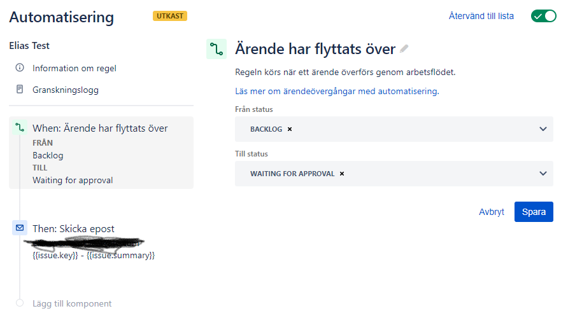Select the When: Ärende har flyttats över trigger
This screenshot has height=318, width=568.
pyautogui.click(x=100, y=128)
